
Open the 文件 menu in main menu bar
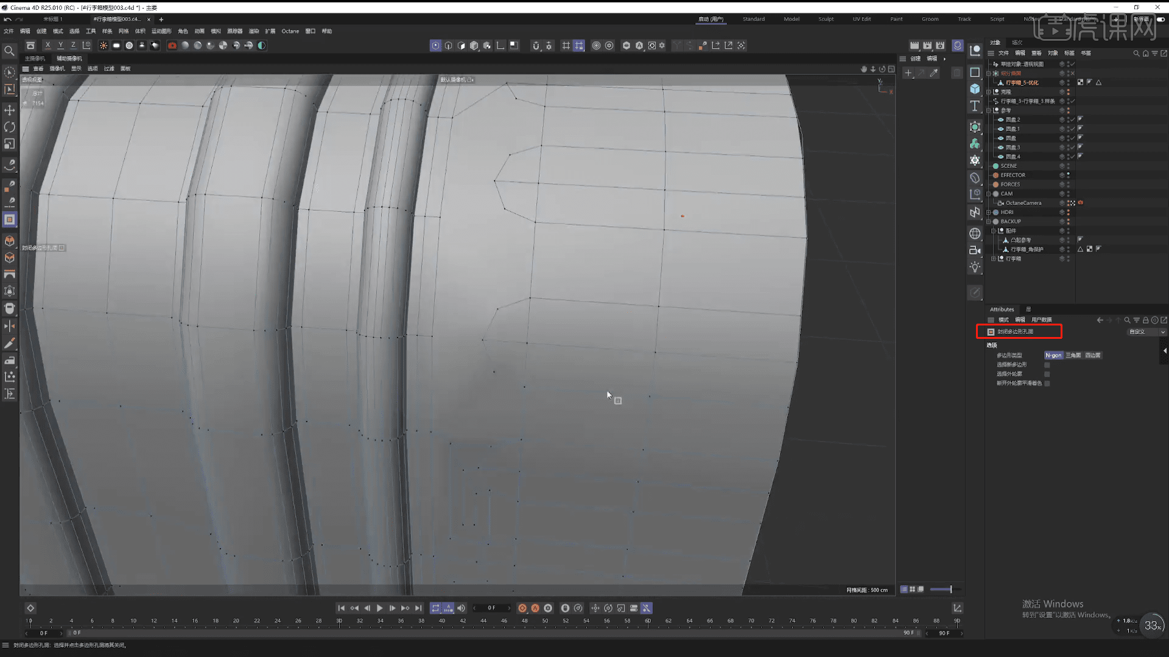coord(9,31)
